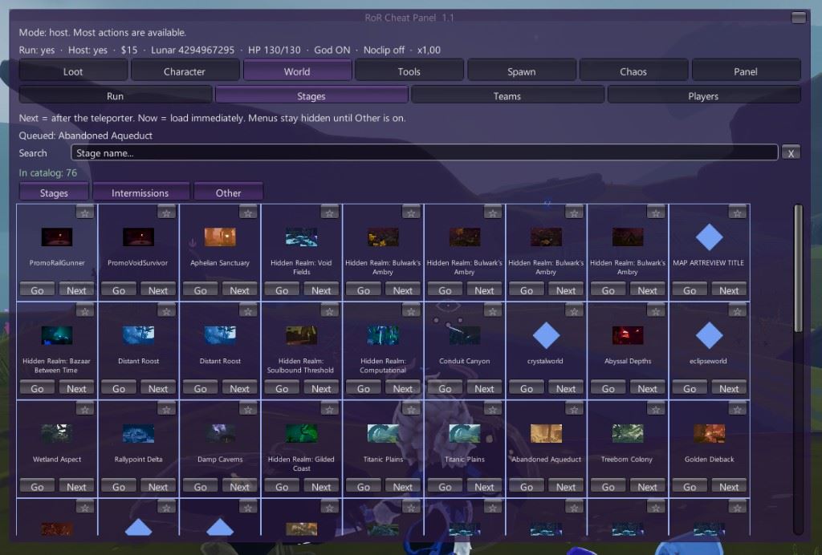Click the Hidden Realm: Computational thumbnail
Viewport: 822px width, 555px height.
(383, 335)
